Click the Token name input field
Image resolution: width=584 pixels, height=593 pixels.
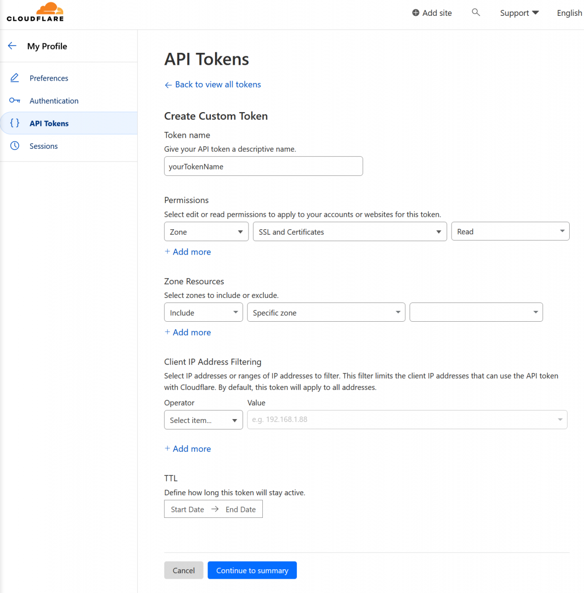[x=263, y=167]
